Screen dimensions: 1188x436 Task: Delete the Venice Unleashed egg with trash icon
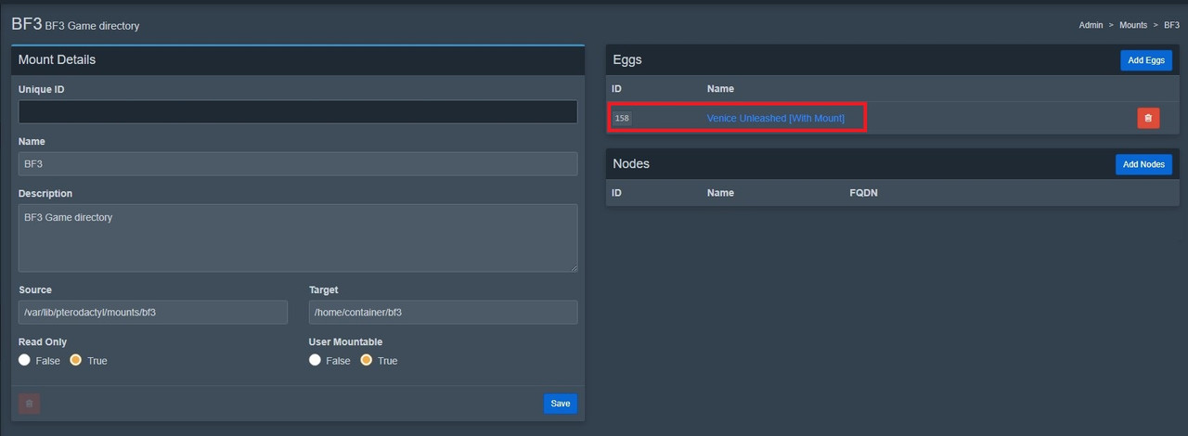pyautogui.click(x=1148, y=118)
